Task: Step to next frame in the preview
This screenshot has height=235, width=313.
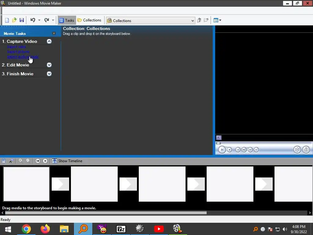Action: tap(250, 150)
